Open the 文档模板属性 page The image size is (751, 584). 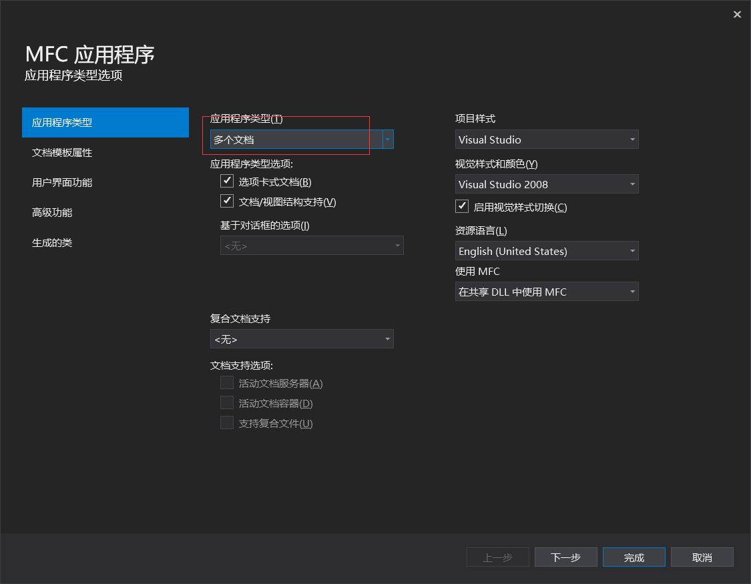click(x=105, y=153)
